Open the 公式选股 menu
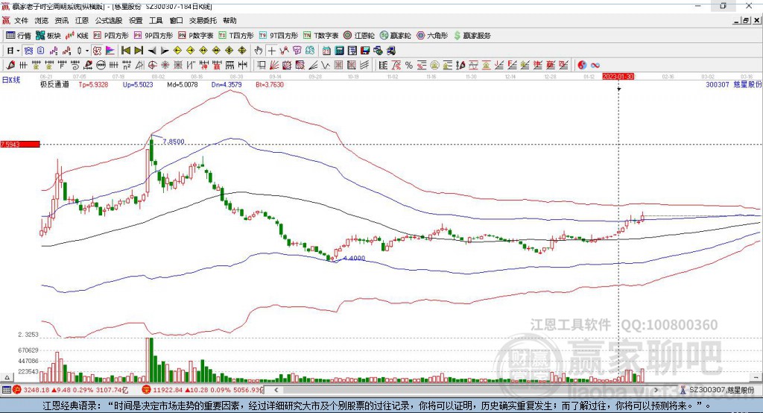Screen dimensions: 763x413 point(108,21)
